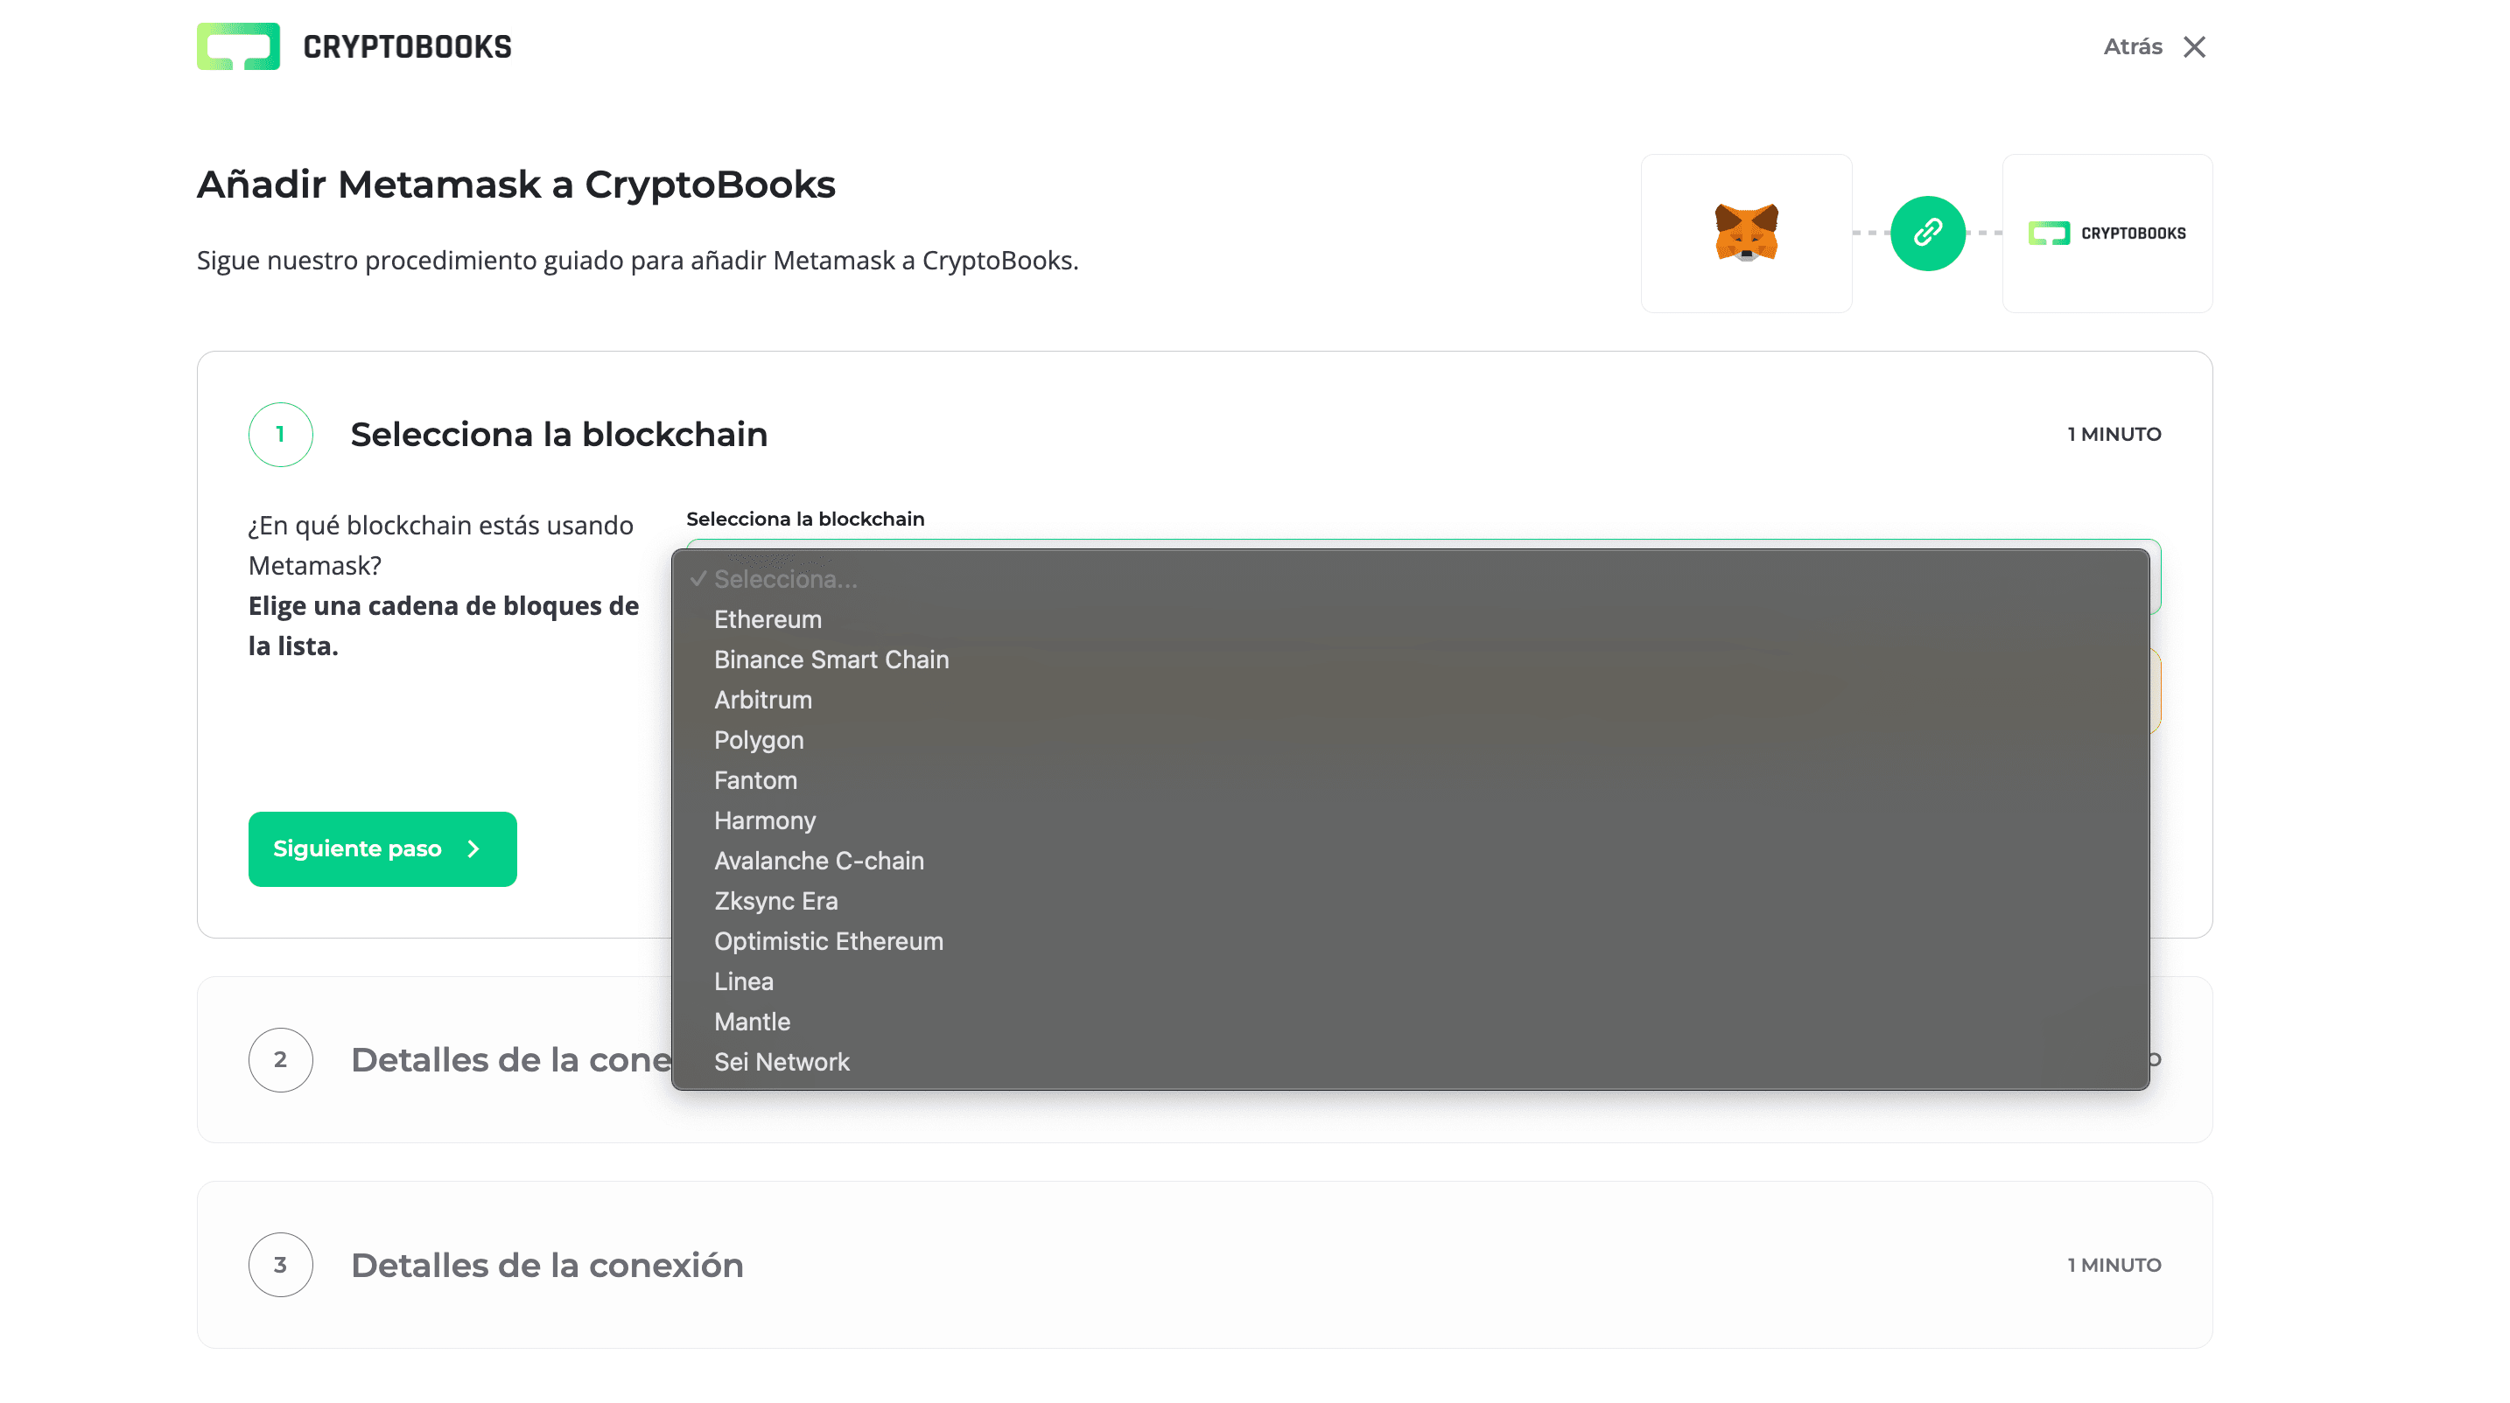Select the Mantle blockchain option

click(x=751, y=1021)
